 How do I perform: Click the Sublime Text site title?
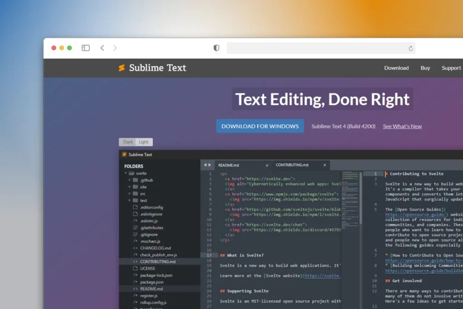tap(158, 68)
